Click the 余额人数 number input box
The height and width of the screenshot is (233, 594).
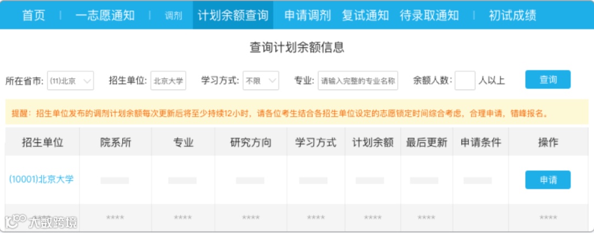[465, 81]
